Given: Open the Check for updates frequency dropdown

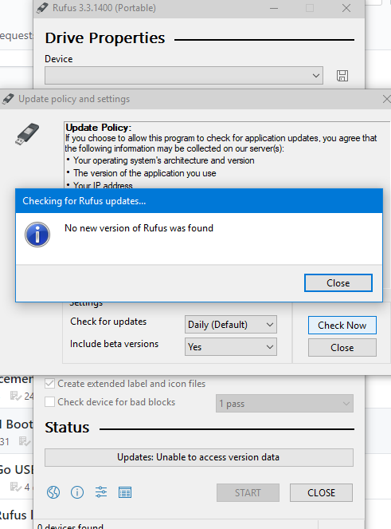Looking at the screenshot, I should click(231, 325).
